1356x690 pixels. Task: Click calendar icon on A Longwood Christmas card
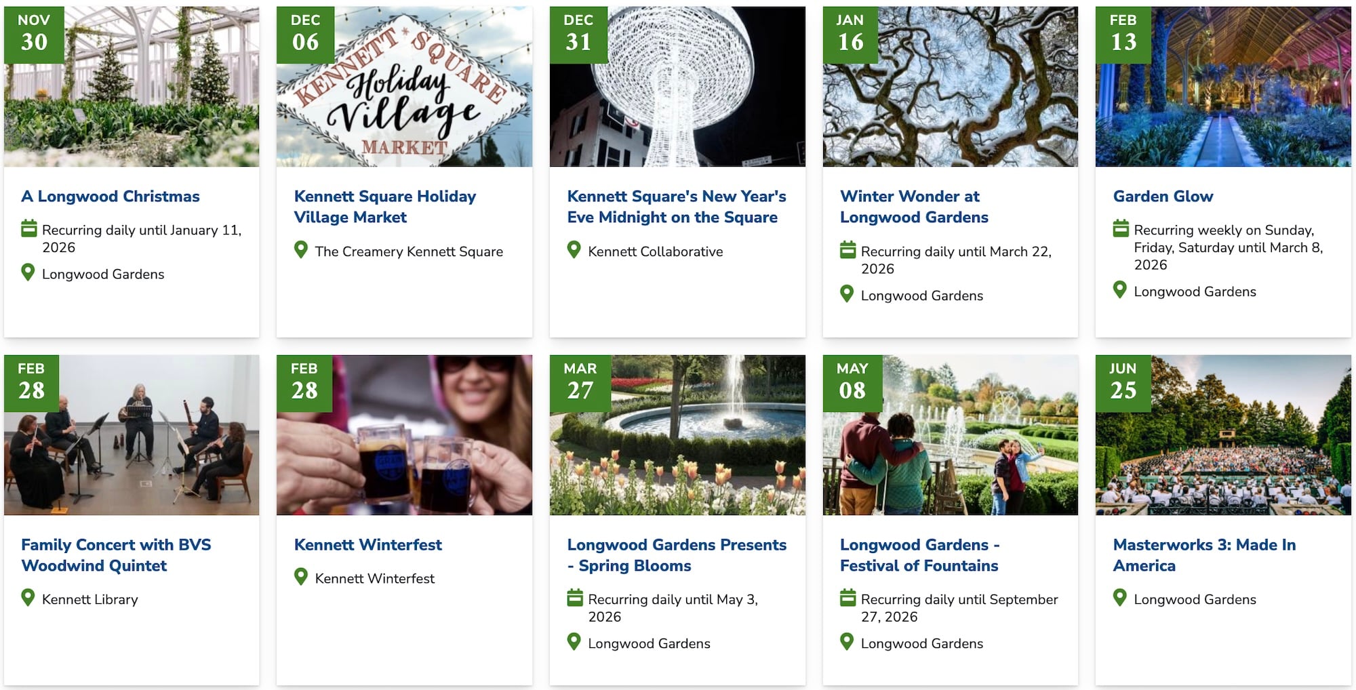pyautogui.click(x=28, y=228)
